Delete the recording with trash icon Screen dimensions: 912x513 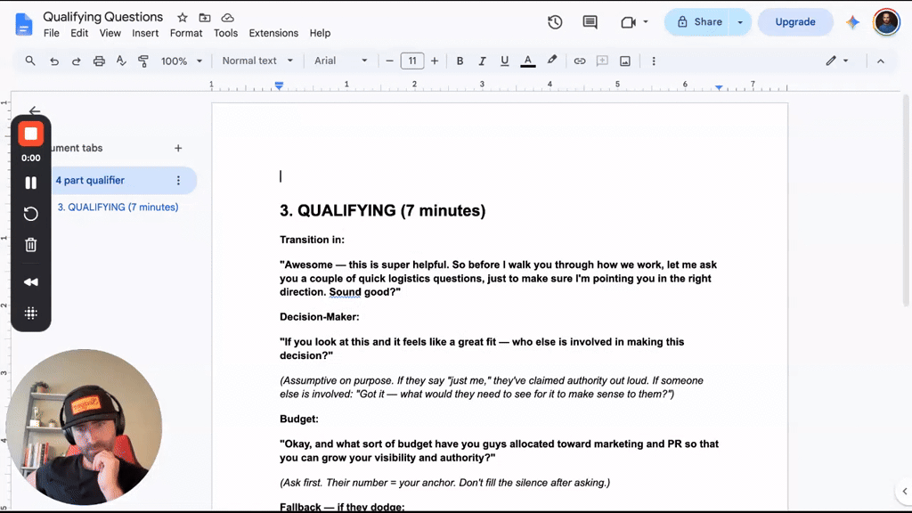[31, 245]
